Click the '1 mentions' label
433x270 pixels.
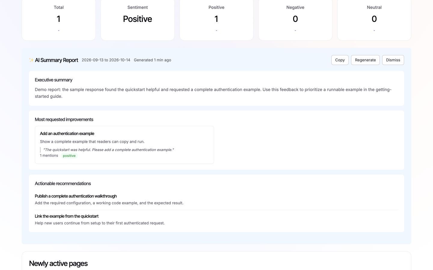pyautogui.click(x=49, y=155)
